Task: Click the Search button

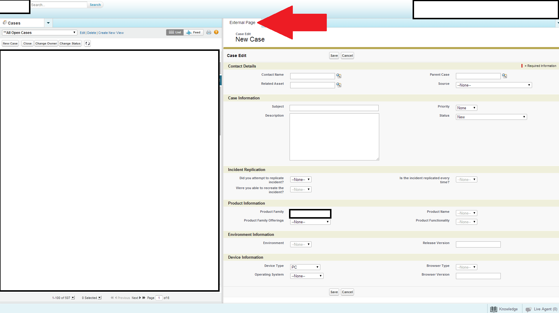Action: pyautogui.click(x=95, y=5)
